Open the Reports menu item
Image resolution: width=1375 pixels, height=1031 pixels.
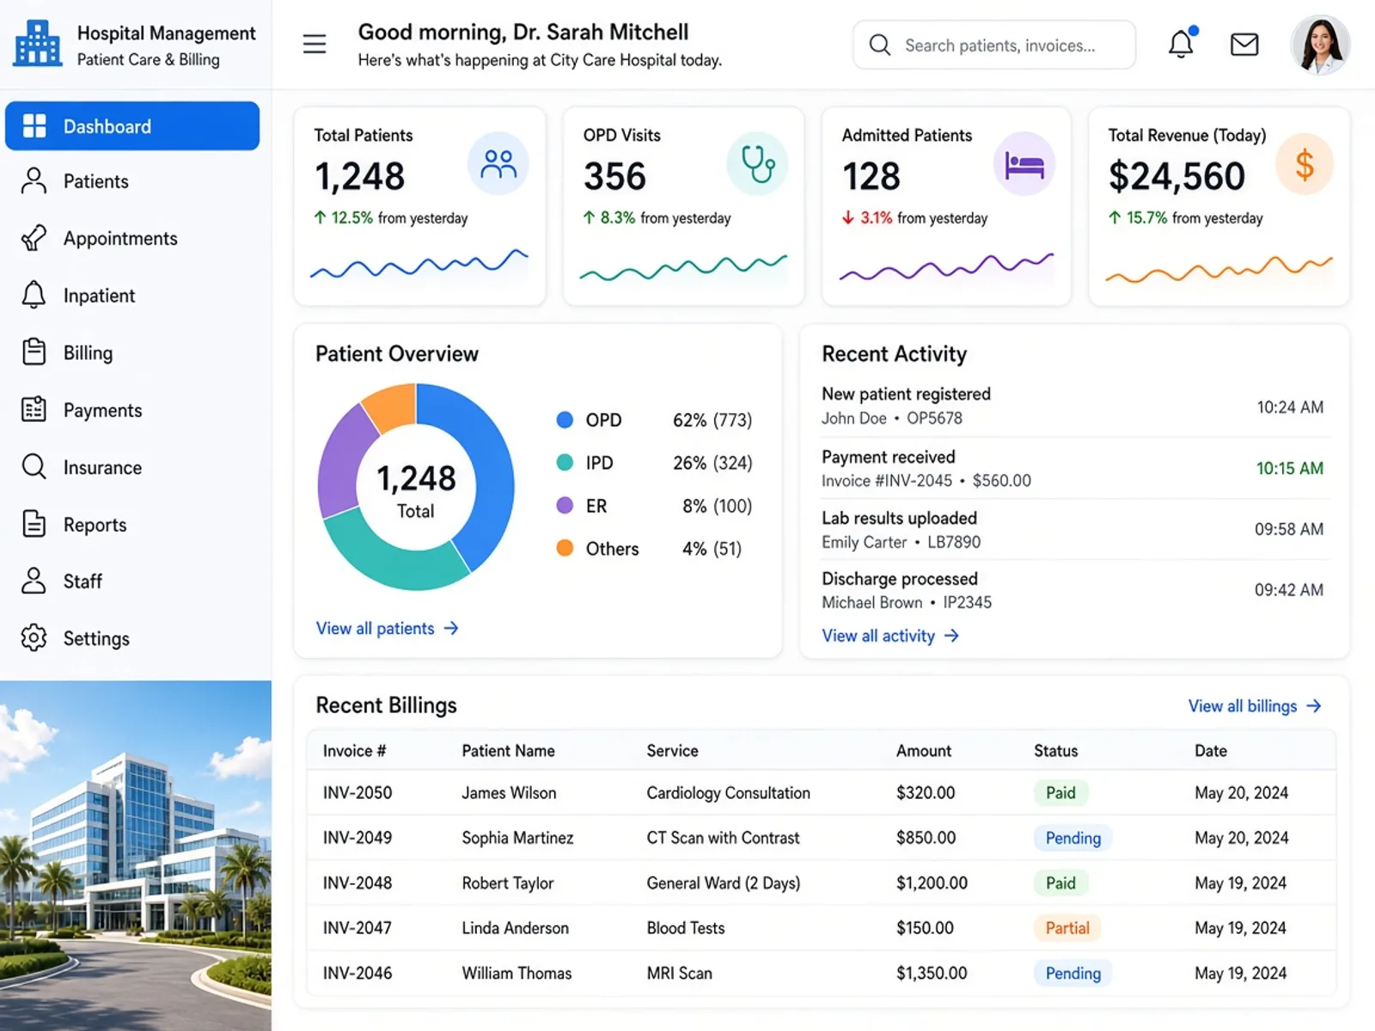pyautogui.click(x=132, y=524)
